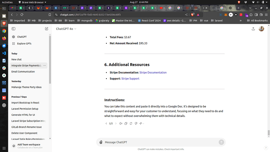
Task: Regenerate the response with the refresh icon
Action: click(x=131, y=123)
